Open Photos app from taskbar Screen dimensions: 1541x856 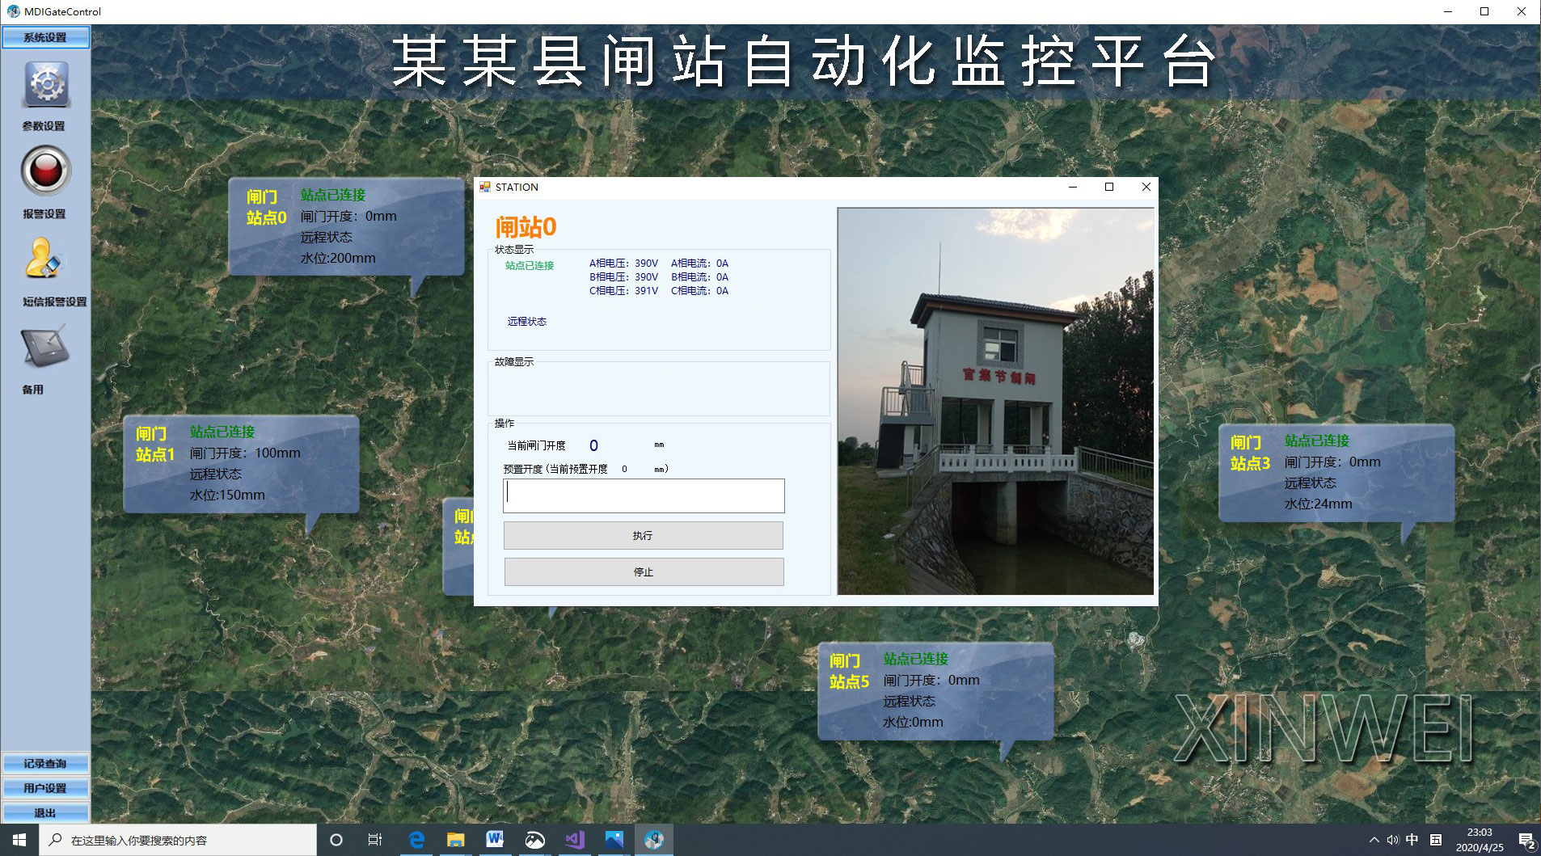pos(614,840)
